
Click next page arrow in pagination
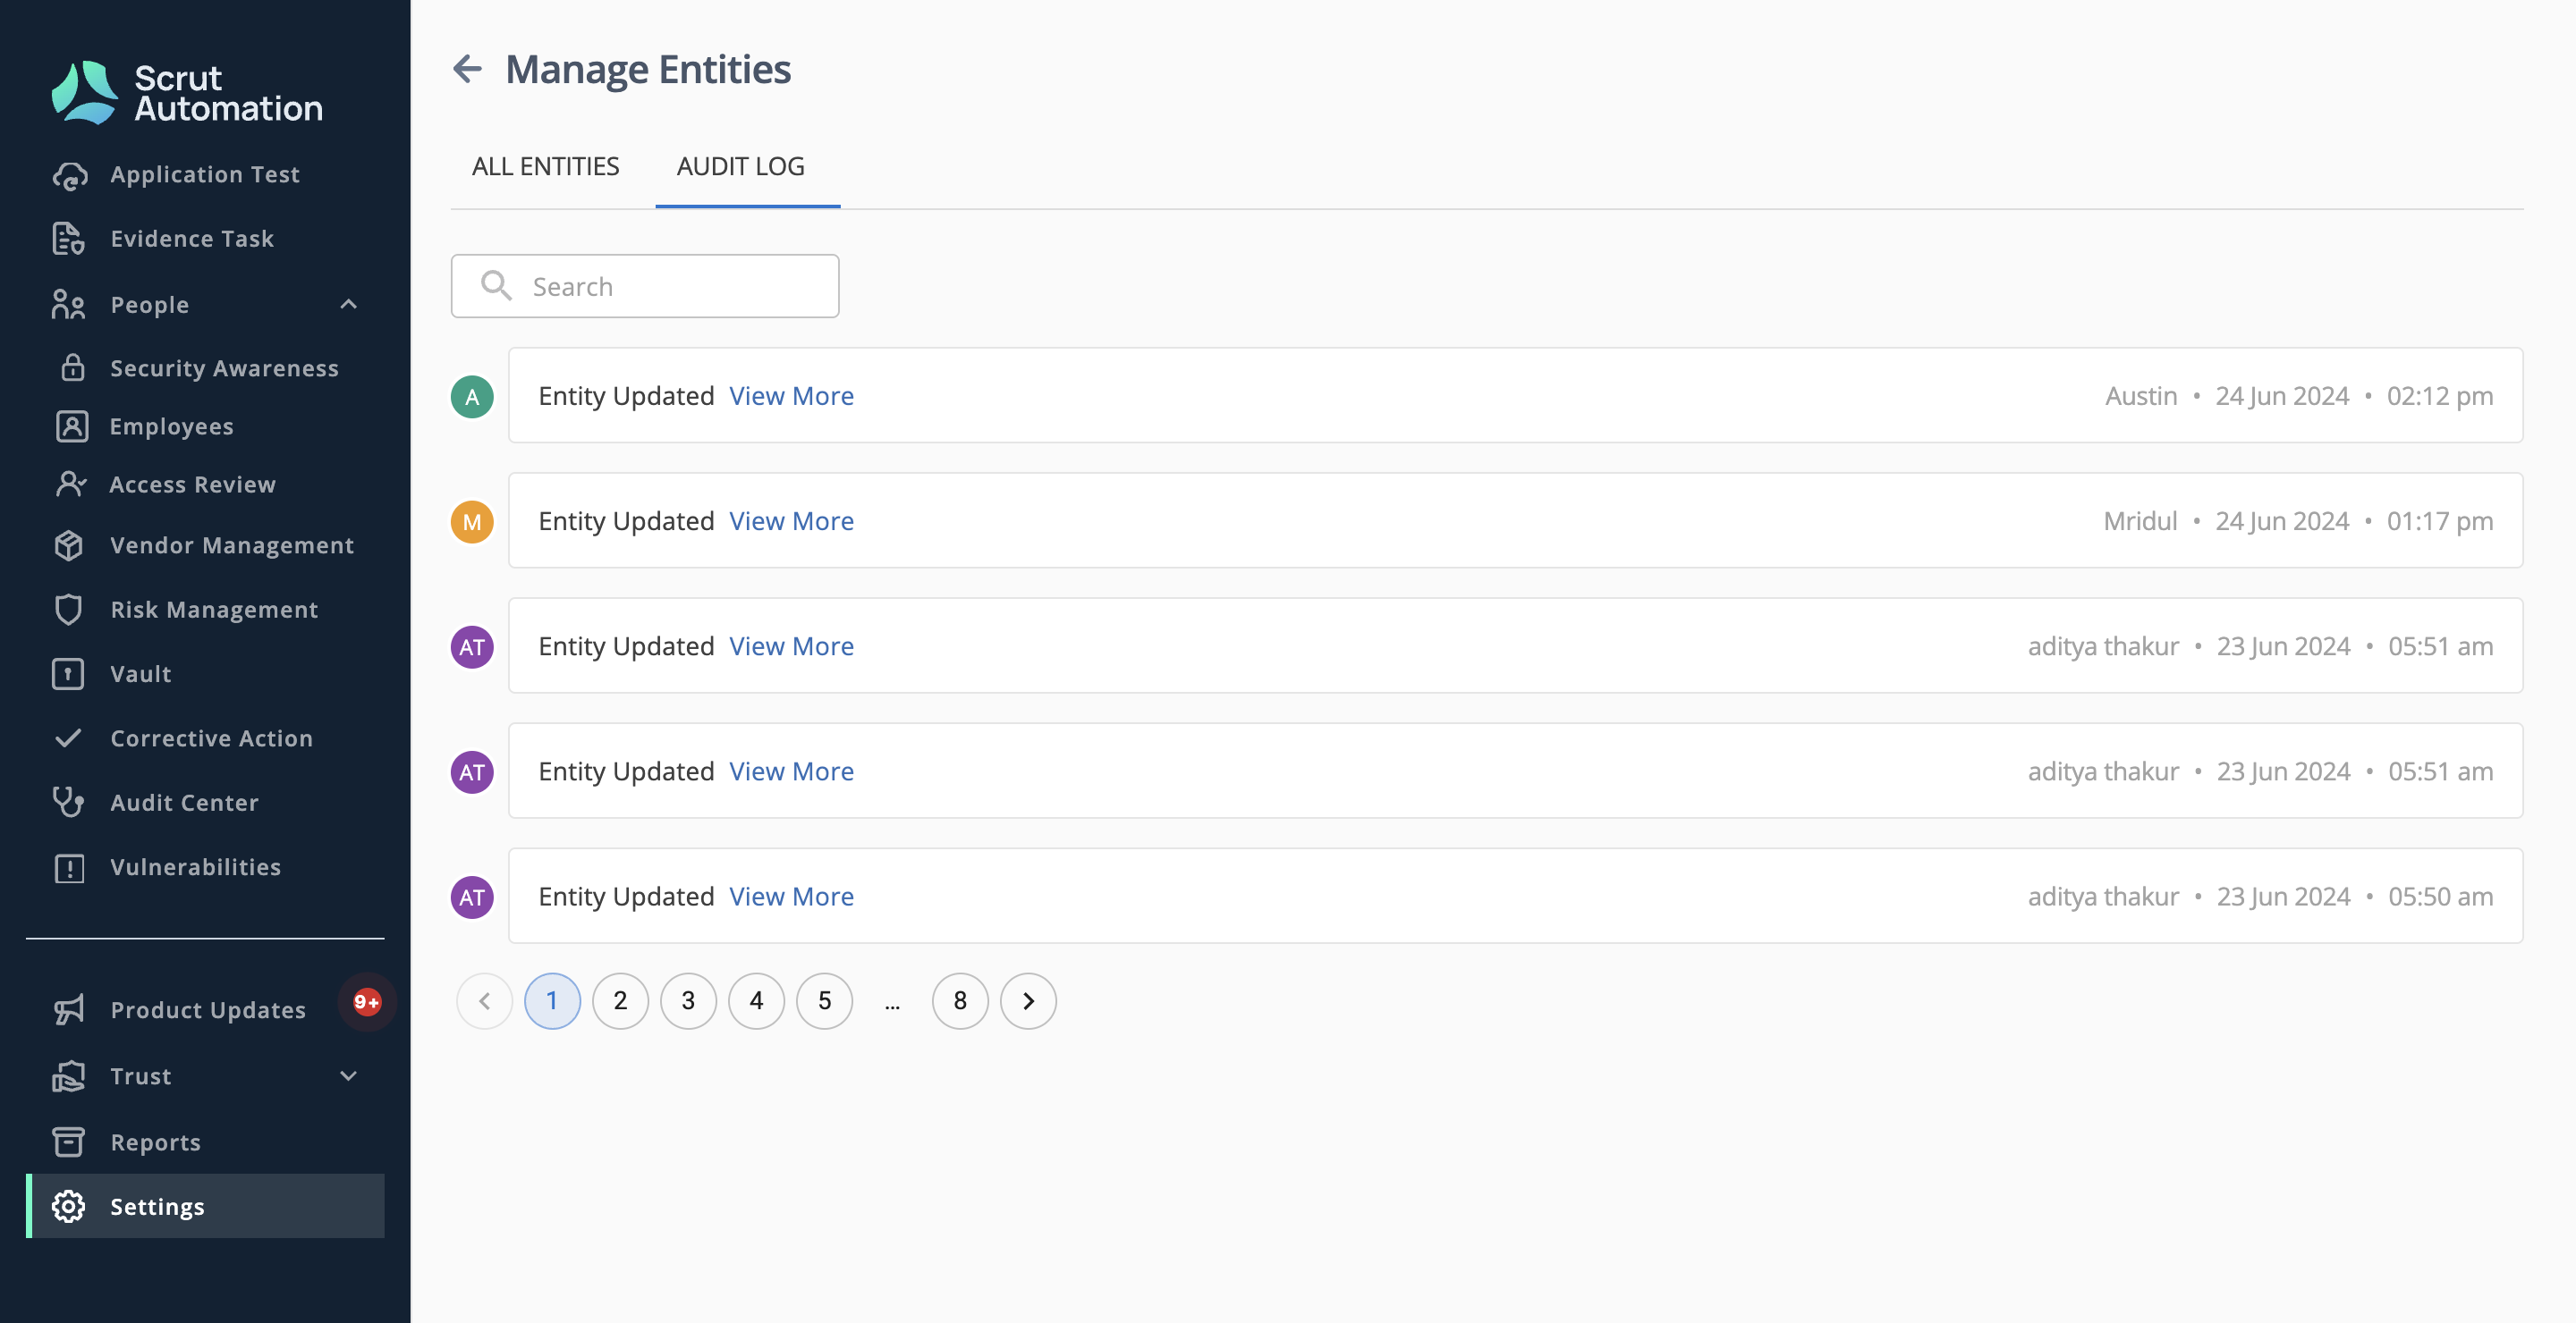point(1028,1001)
